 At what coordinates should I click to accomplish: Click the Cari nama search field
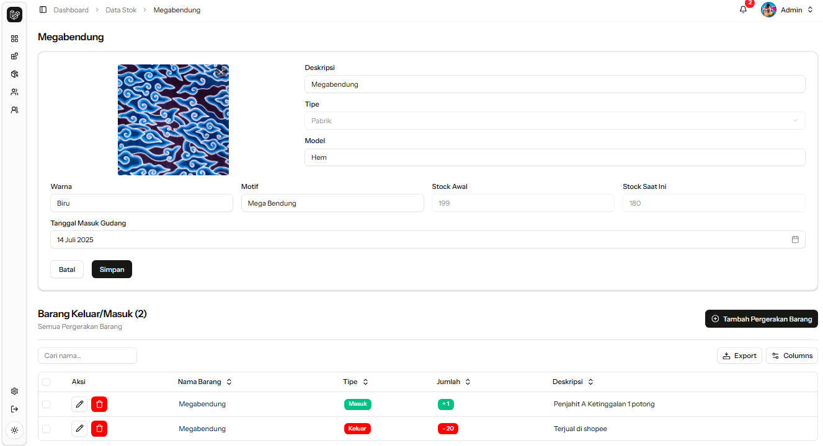click(87, 356)
